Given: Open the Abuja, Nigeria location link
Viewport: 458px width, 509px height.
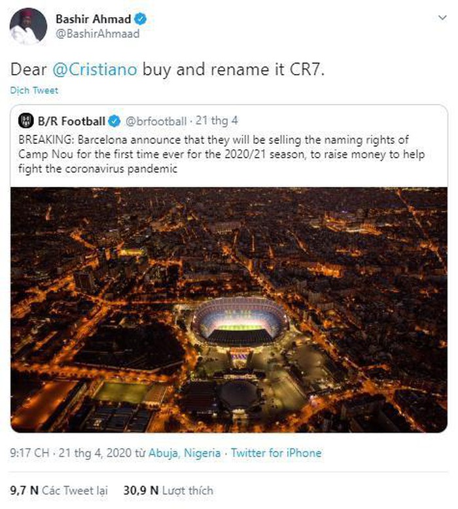Looking at the screenshot, I should coord(185,452).
